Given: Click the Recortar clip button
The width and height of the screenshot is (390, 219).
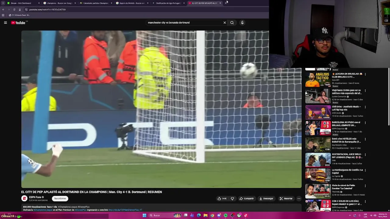Looking at the screenshot, I should pos(286,199).
